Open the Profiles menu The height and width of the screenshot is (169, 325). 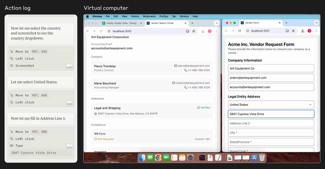pos(164,16)
